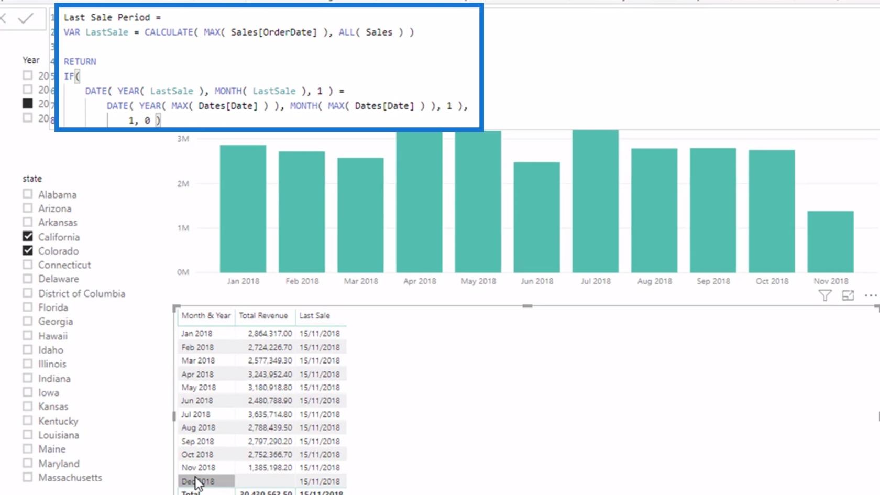Check the Illinois state checkbox
This screenshot has height=495, width=880.
click(x=28, y=364)
